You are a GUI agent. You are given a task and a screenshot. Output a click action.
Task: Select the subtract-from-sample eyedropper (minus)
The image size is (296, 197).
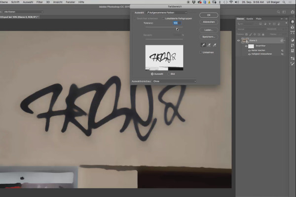[x=215, y=45]
